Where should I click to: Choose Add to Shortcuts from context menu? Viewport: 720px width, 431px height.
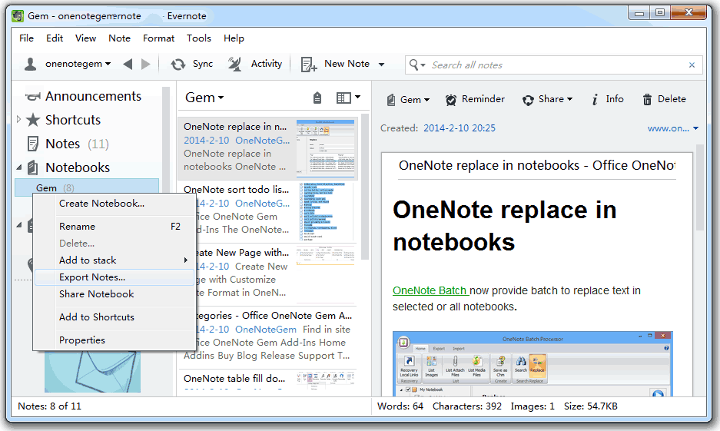click(x=114, y=317)
